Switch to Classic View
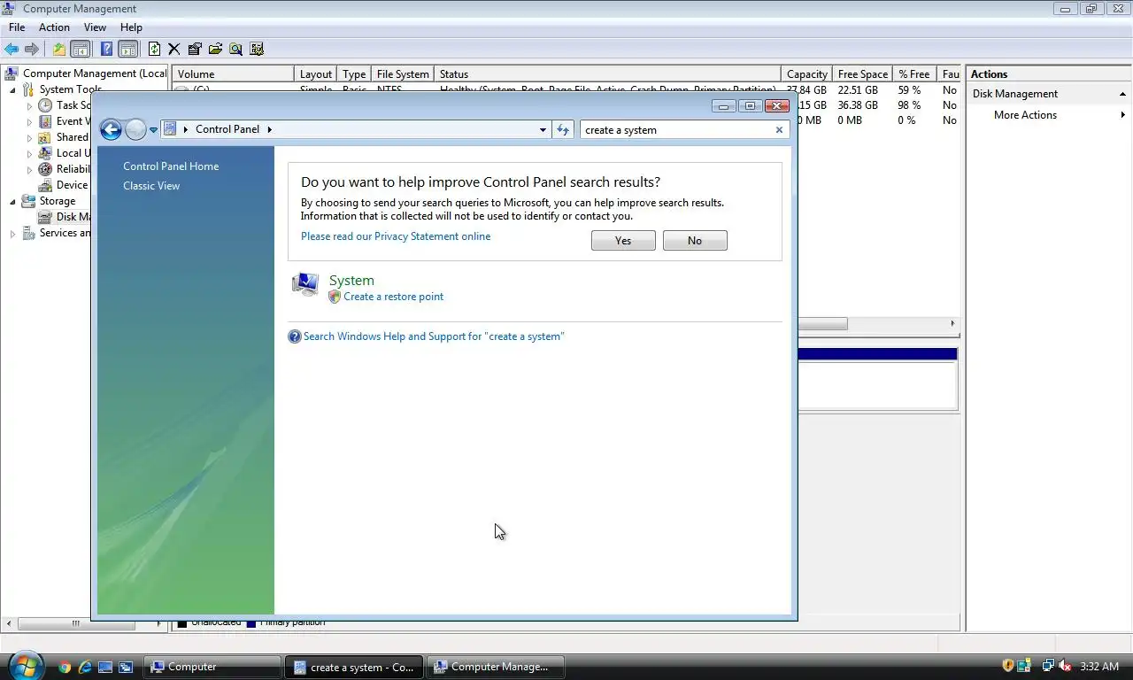The image size is (1133, 680). [x=151, y=186]
